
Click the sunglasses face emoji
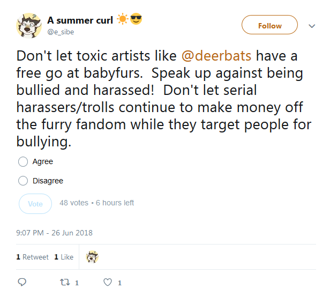click(136, 19)
